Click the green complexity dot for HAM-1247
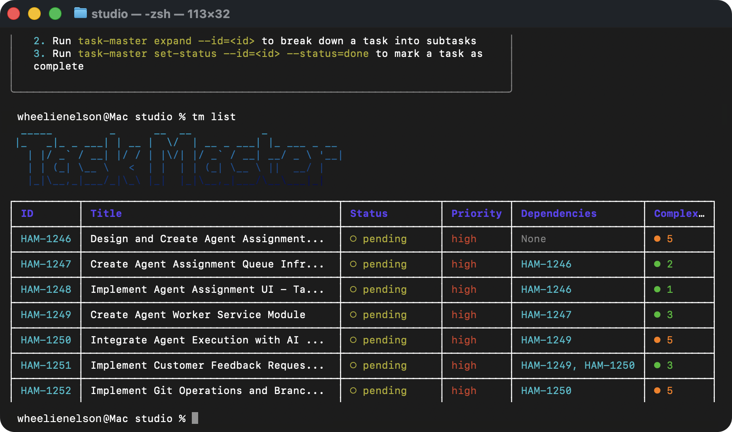The height and width of the screenshot is (432, 732). (657, 264)
